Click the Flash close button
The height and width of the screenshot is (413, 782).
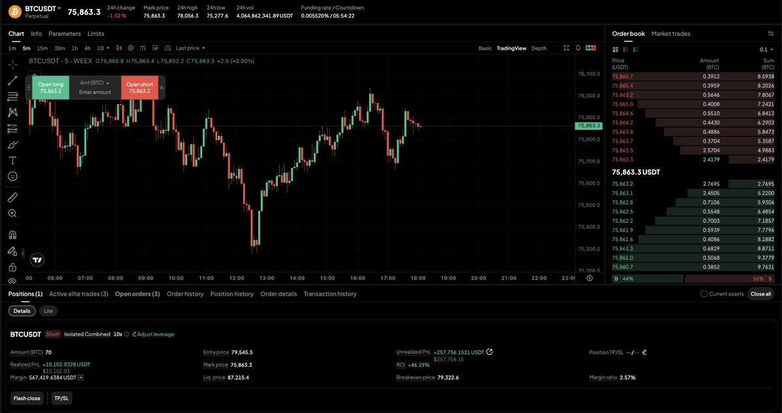pyautogui.click(x=27, y=399)
